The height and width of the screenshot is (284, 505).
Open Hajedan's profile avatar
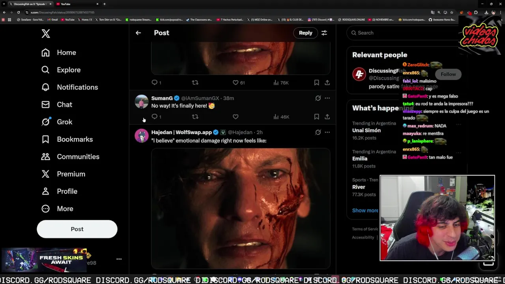click(x=141, y=136)
